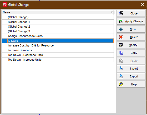Image resolution: width=147 pixels, height=115 pixels.
Task: Click the red X Delete icon
Action: click(x=121, y=37)
